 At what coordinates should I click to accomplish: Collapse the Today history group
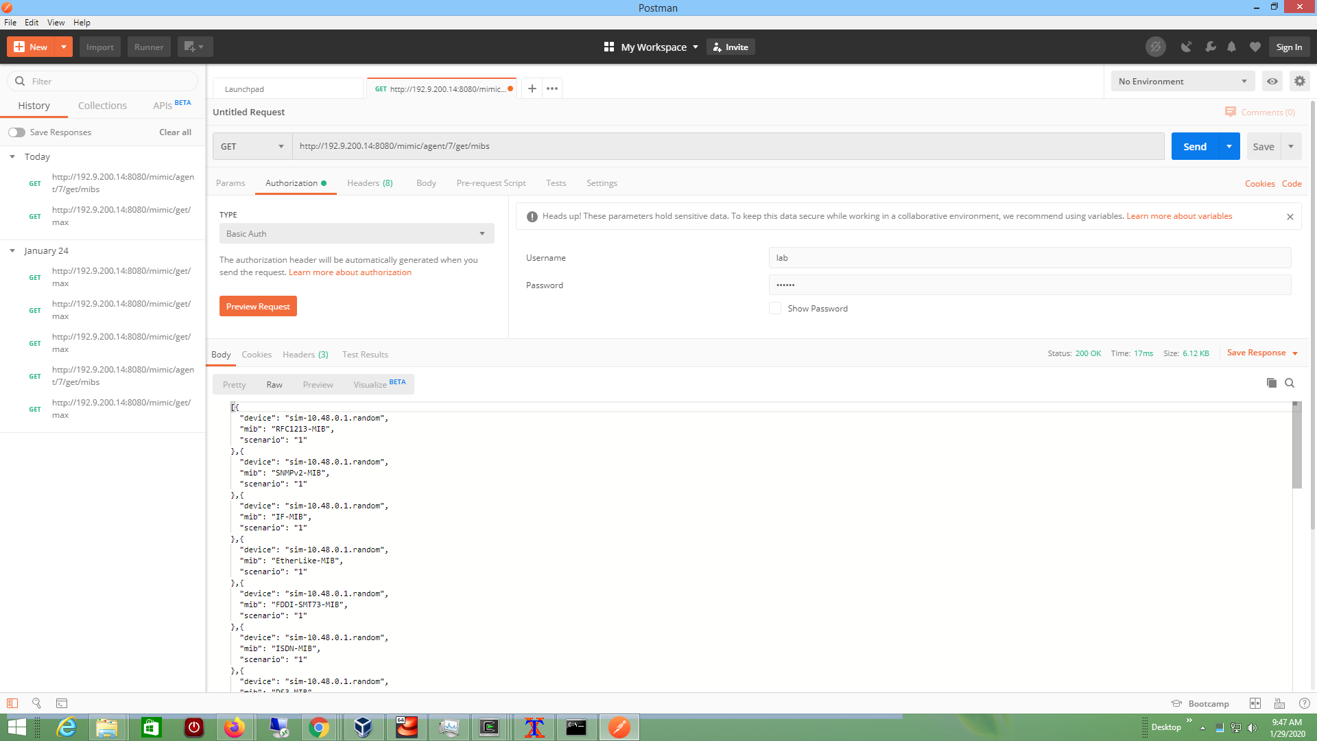[x=12, y=156]
